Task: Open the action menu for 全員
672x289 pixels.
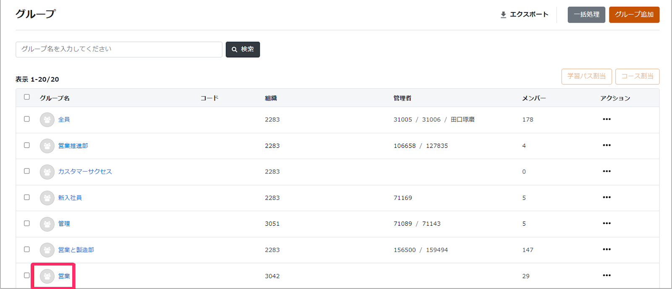Action: (606, 119)
